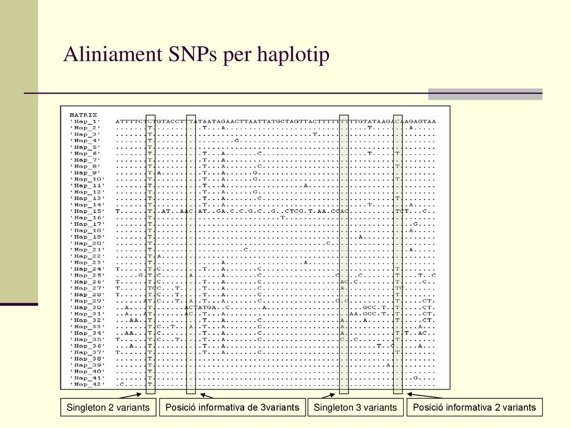Click the 'Hap_20' row label
571x428 pixels.
tap(87, 243)
